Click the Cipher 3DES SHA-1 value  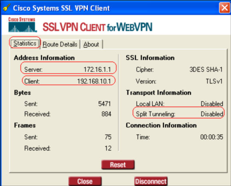point(206,69)
